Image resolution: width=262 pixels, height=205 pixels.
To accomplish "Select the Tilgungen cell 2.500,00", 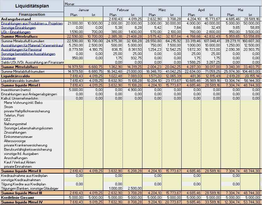I will [133, 188].
